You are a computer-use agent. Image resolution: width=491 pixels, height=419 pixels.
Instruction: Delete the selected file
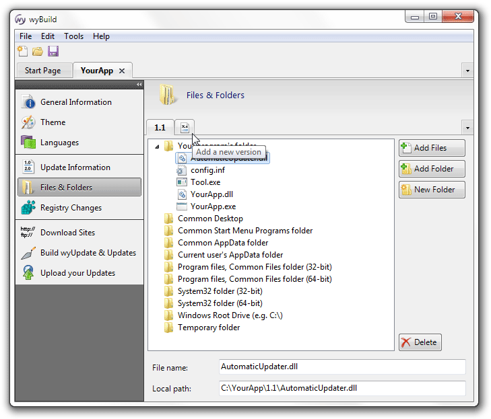pos(420,342)
